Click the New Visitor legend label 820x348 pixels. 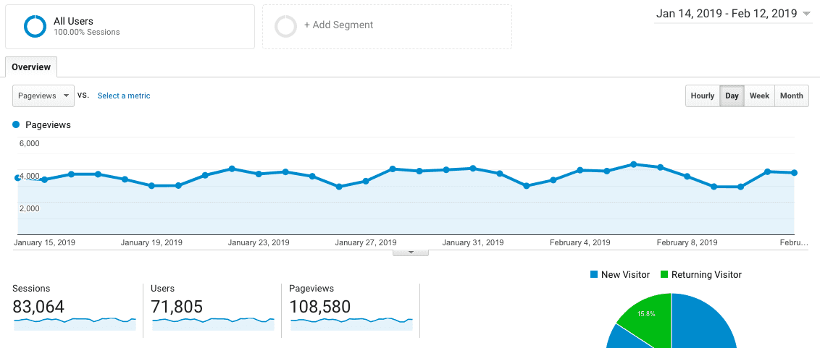click(x=625, y=274)
